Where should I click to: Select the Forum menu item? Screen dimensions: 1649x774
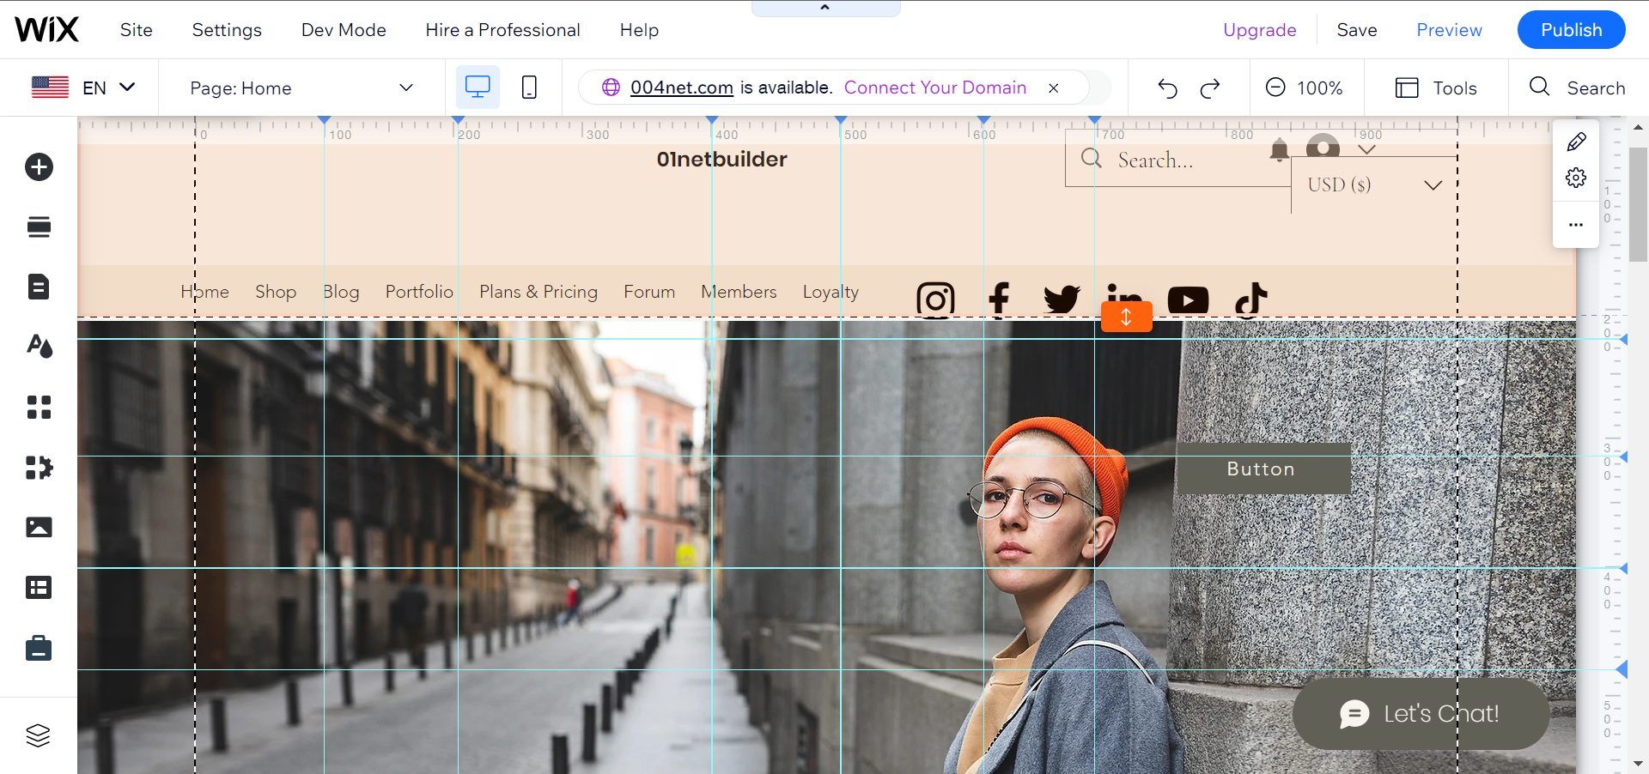pyautogui.click(x=649, y=292)
